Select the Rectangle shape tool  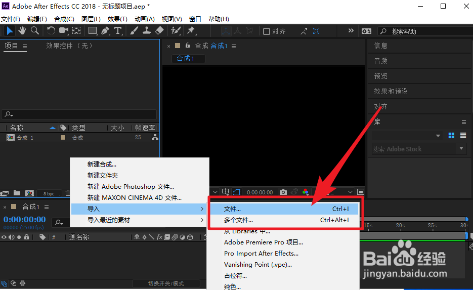[x=93, y=31]
